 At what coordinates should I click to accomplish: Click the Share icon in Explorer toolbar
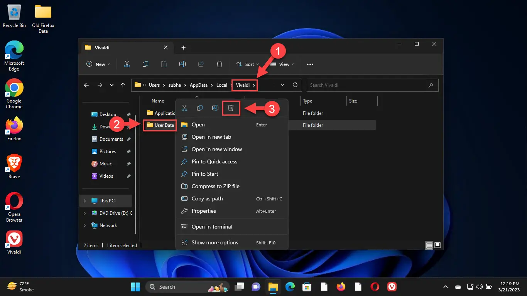201,64
